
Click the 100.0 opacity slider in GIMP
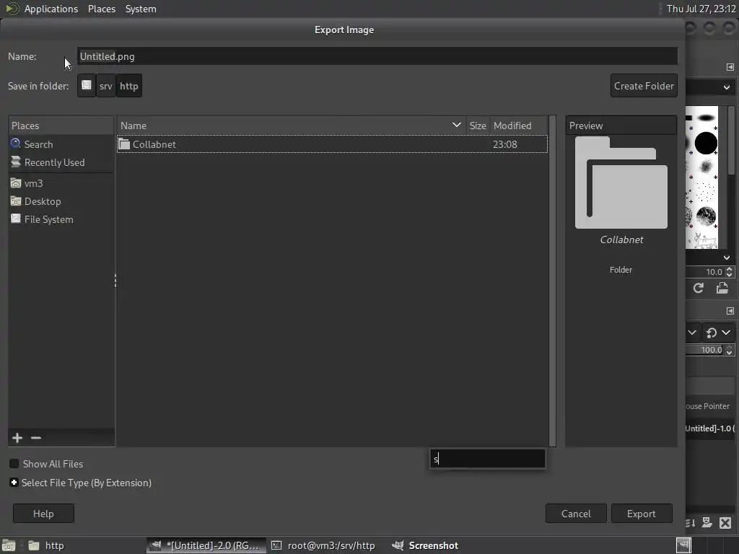pyautogui.click(x=705, y=350)
